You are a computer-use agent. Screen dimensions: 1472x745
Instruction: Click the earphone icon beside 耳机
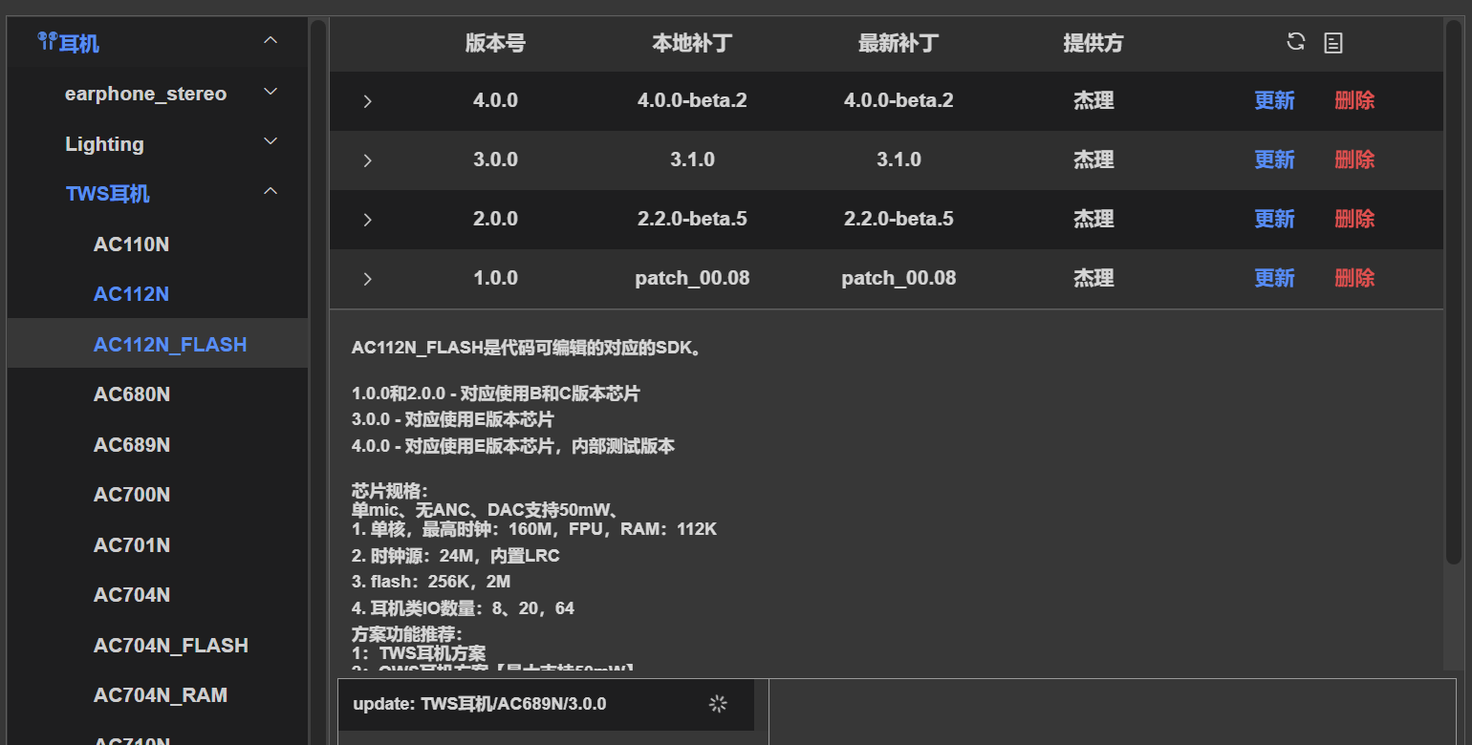[47, 41]
